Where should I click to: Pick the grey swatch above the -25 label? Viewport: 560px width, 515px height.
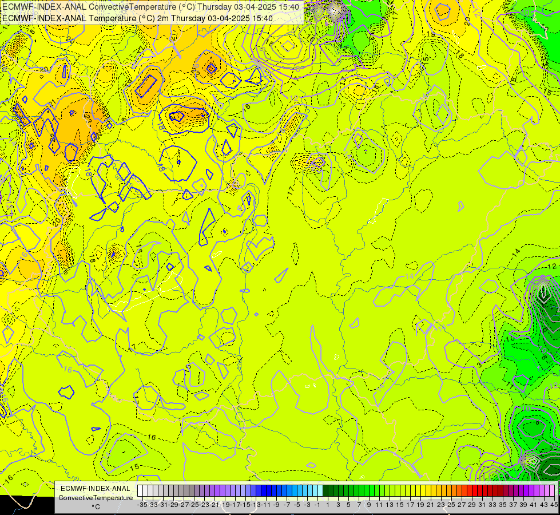(x=192, y=490)
